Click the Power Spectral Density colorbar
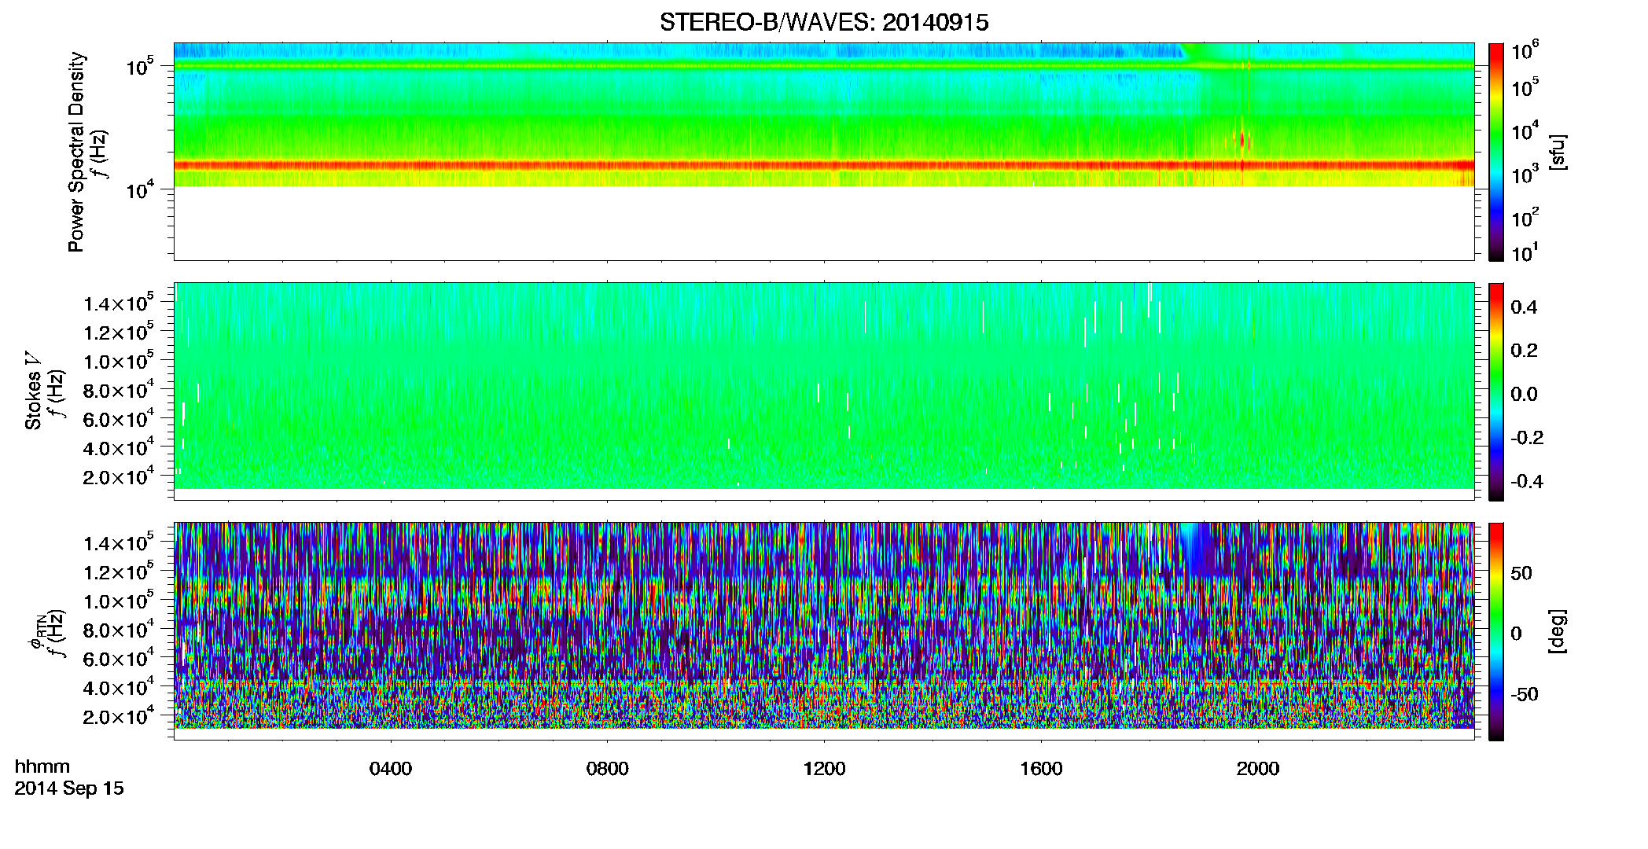 [x=1496, y=152]
